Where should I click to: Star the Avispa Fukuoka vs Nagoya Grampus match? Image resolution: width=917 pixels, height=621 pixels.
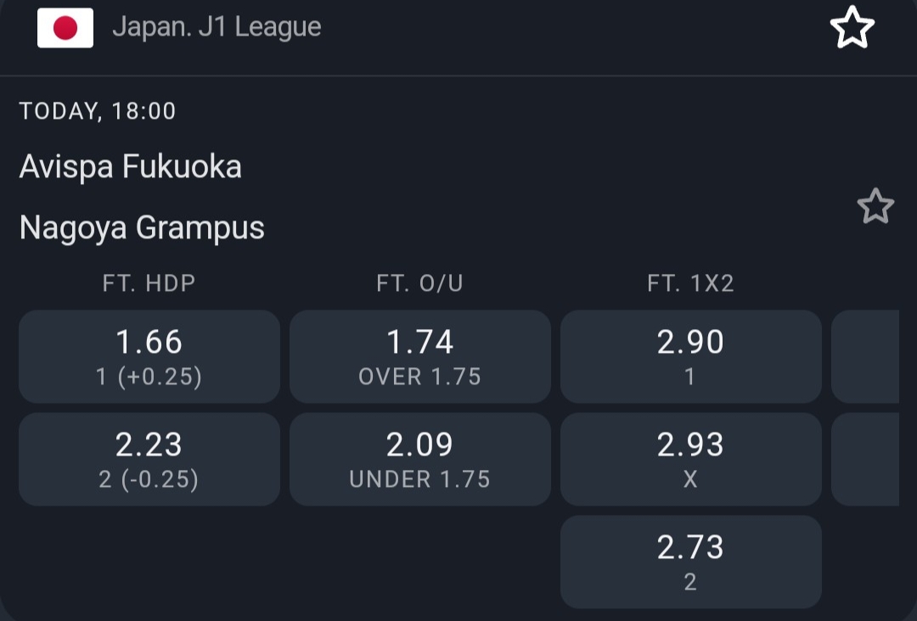pyautogui.click(x=875, y=206)
